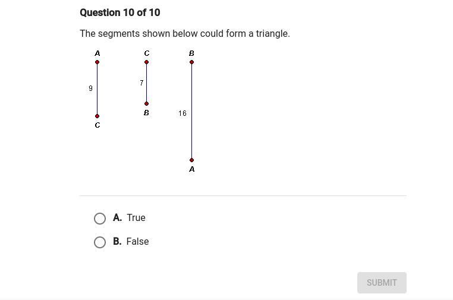Click the red endpoint C atop the 7 segment

pos(147,62)
